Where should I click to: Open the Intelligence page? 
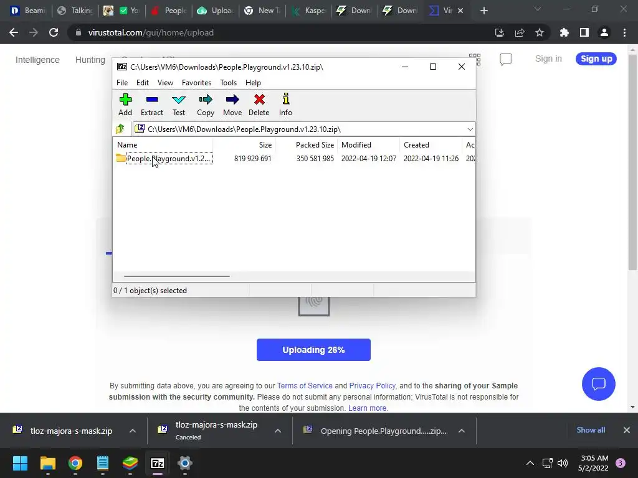click(x=37, y=60)
